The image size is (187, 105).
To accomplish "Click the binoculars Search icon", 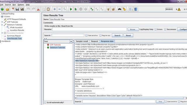I will pyautogui.click(x=120, y=9).
